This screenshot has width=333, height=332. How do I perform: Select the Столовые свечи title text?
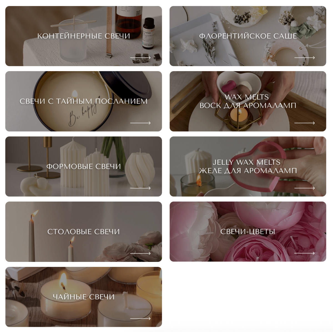84,232
